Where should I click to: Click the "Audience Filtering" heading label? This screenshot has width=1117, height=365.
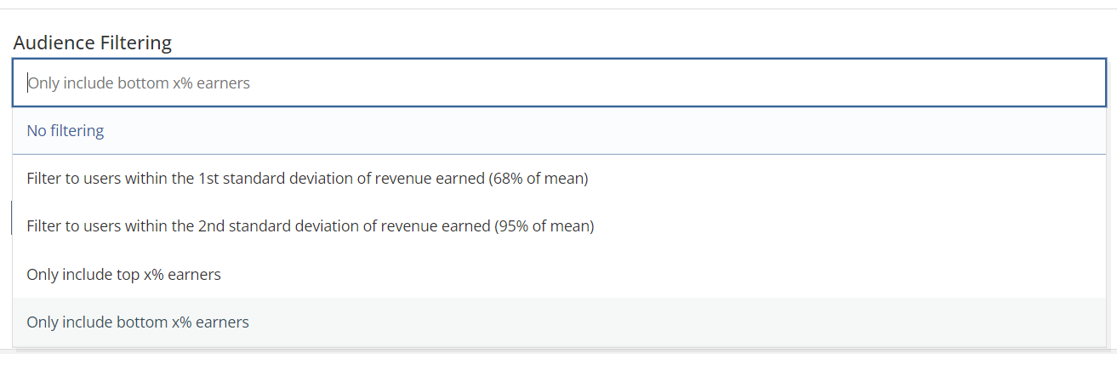tap(93, 42)
